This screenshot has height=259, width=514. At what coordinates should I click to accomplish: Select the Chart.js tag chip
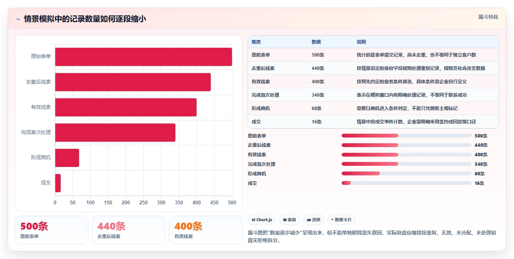point(262,220)
